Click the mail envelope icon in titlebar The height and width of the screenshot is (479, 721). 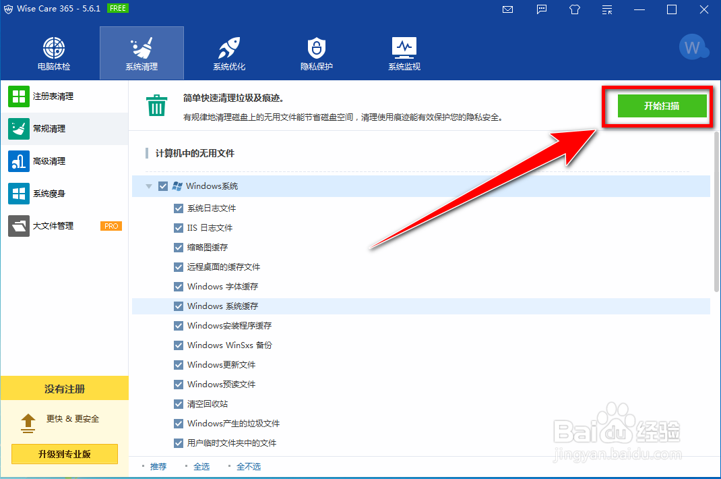507,9
